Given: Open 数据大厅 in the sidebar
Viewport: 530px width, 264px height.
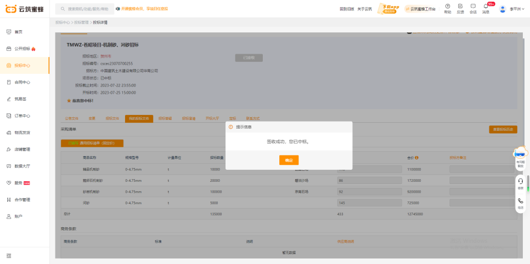Looking at the screenshot, I should (x=22, y=166).
